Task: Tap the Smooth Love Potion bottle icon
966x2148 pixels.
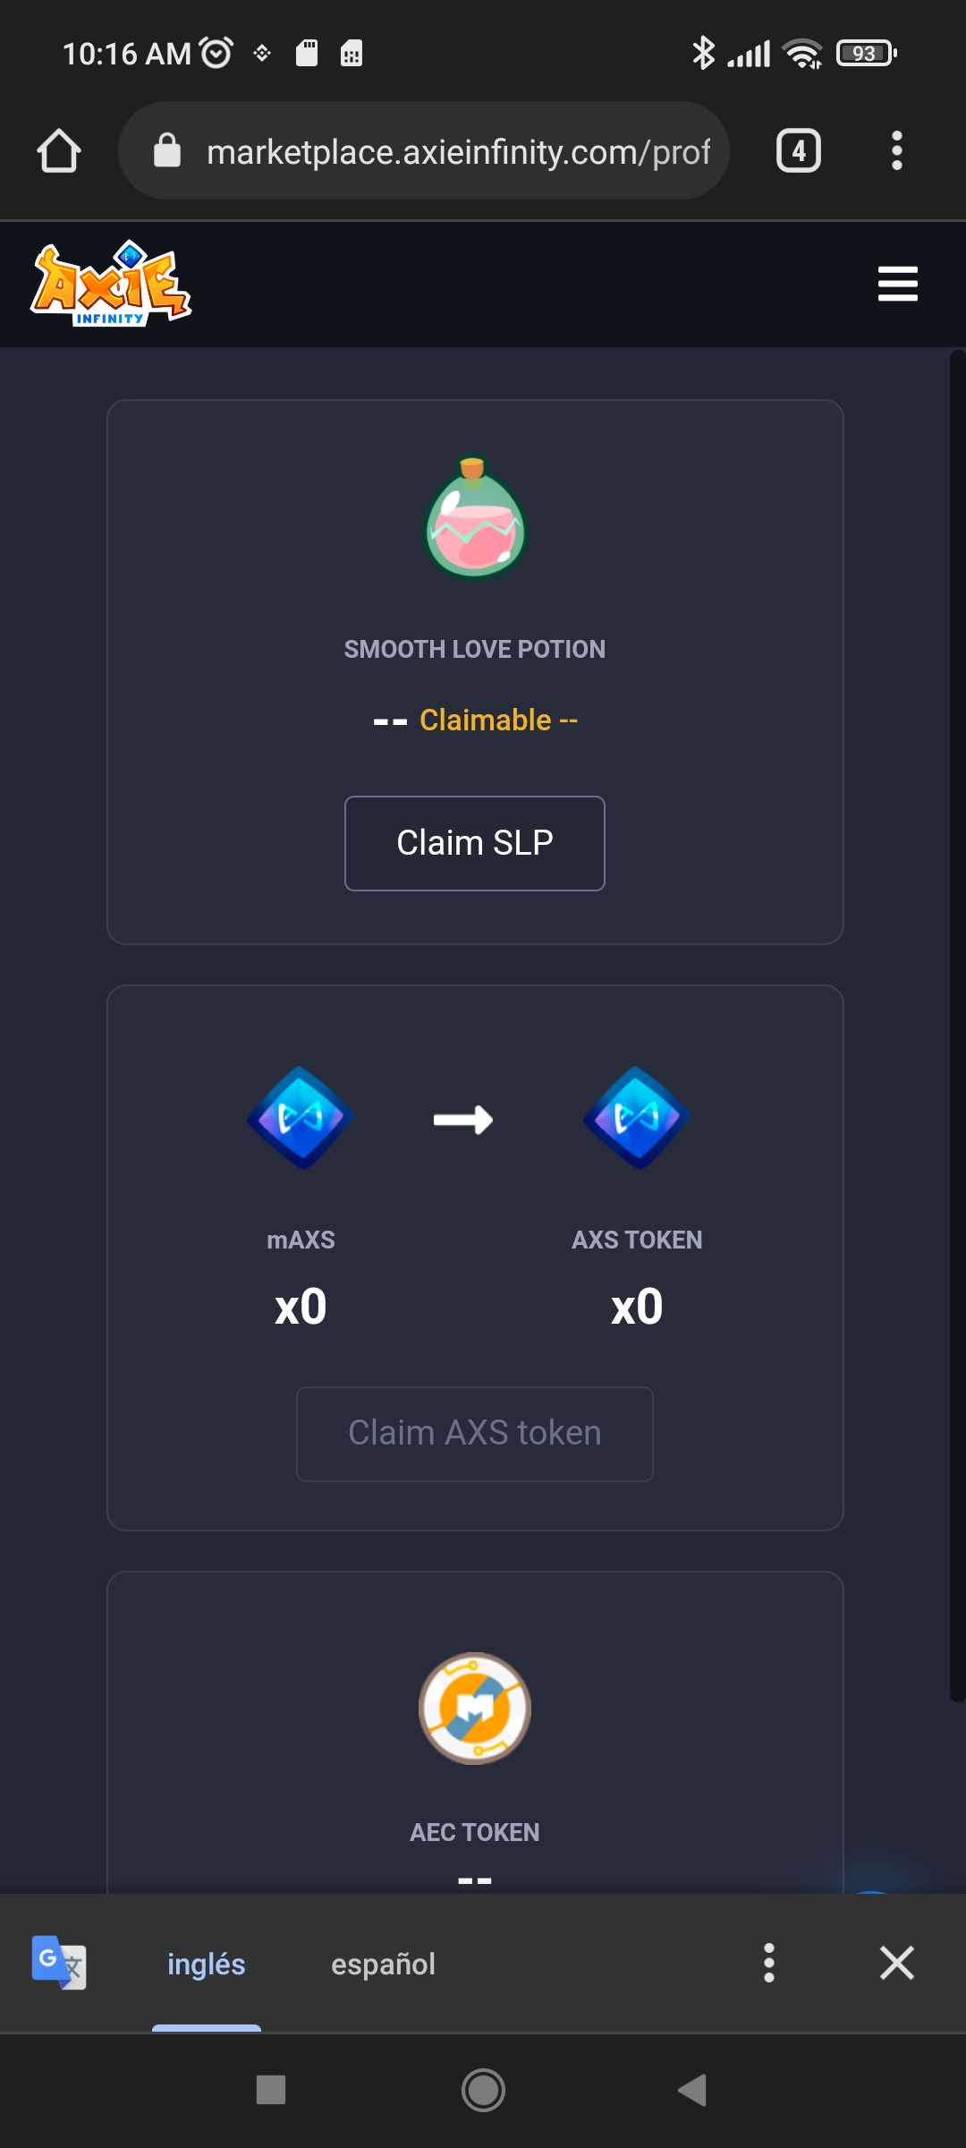Action: pos(475,518)
